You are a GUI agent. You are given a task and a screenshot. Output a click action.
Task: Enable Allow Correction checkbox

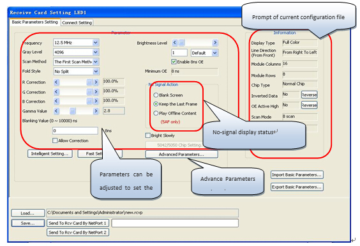pyautogui.click(x=55, y=141)
